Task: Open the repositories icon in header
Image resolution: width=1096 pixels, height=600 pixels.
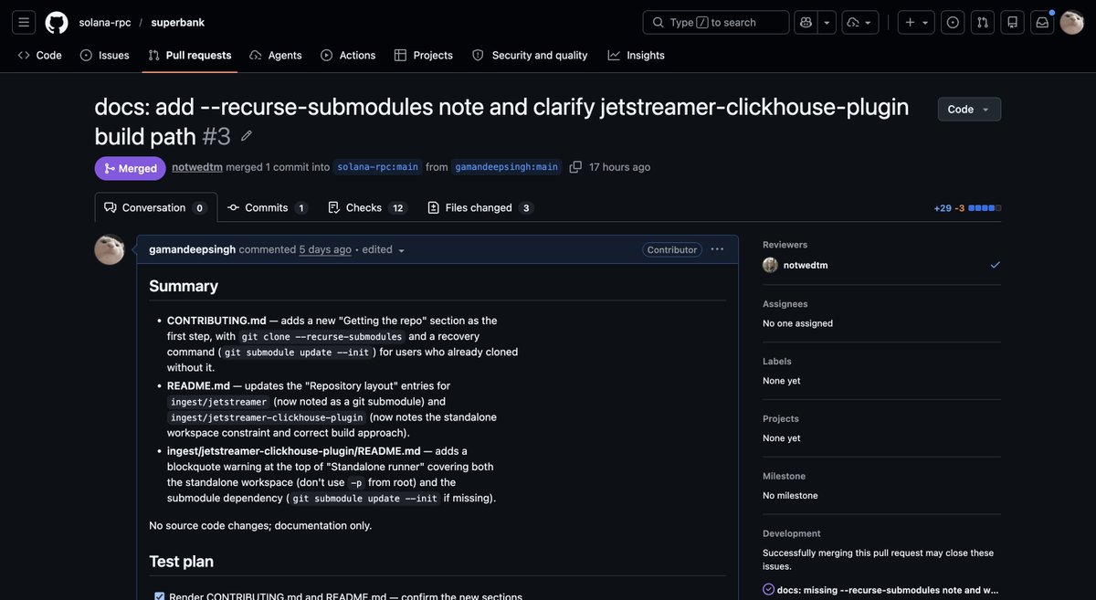Action: tap(1012, 22)
